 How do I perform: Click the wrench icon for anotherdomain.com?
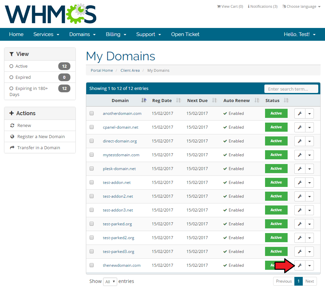pos(300,114)
